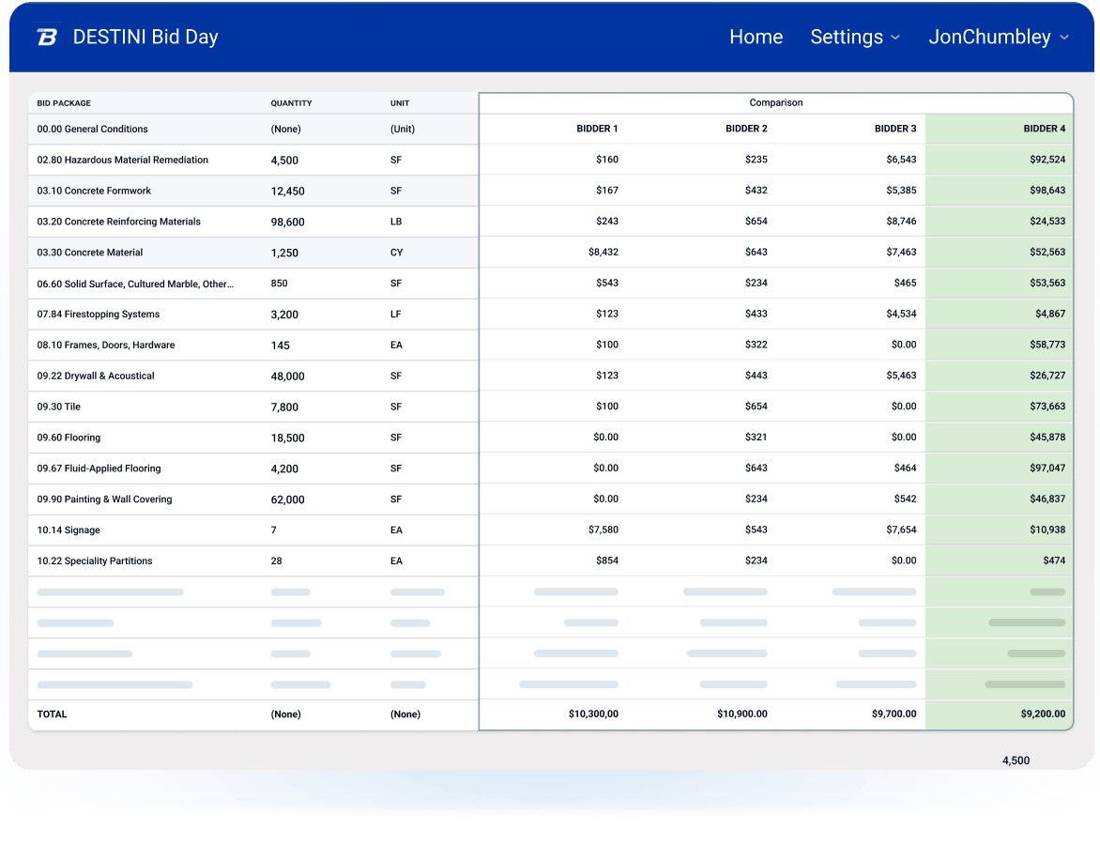The image size is (1100, 845).
Task: Select the QUANTITY column header
Action: pyautogui.click(x=291, y=103)
